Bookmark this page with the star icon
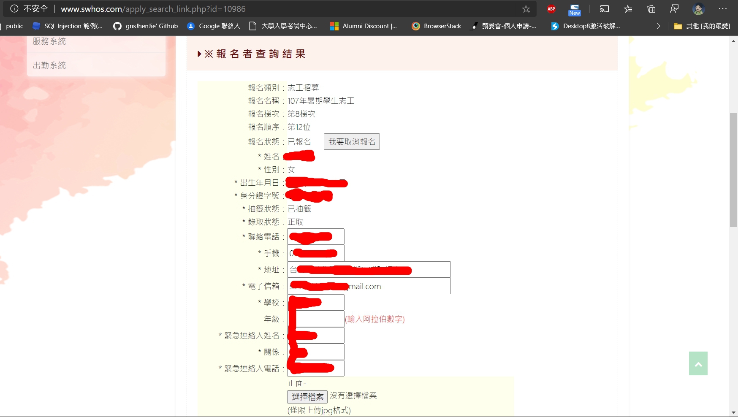Image resolution: width=738 pixels, height=417 pixels. click(526, 9)
